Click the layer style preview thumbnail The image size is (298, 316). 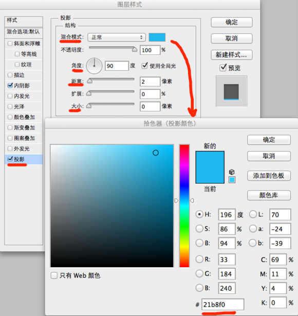pyautogui.click(x=231, y=91)
